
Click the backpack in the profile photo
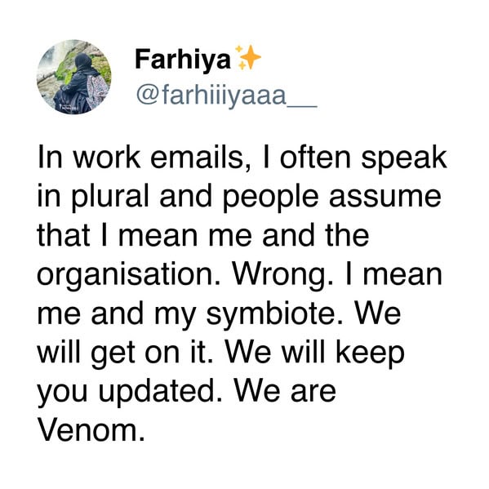(x=98, y=91)
